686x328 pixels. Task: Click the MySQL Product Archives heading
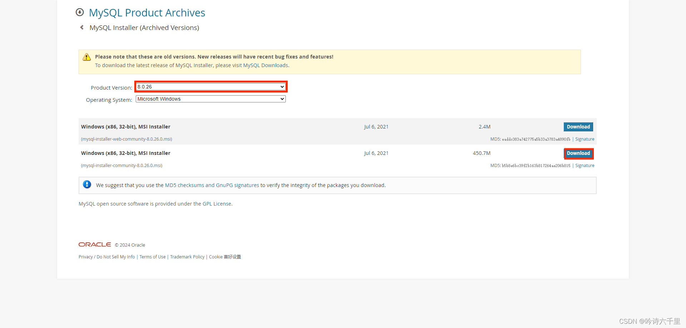(x=147, y=13)
